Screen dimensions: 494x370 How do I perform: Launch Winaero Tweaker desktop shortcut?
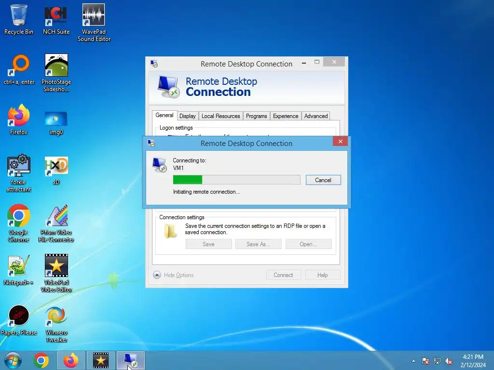56,324
